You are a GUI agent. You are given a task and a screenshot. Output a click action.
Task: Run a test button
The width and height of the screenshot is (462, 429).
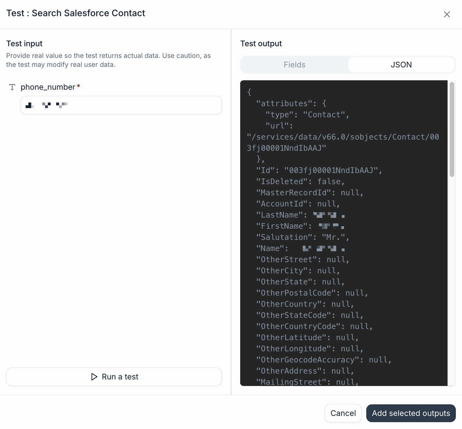[114, 377]
